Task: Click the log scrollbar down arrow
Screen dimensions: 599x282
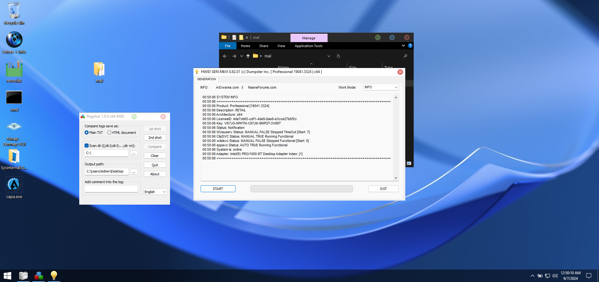Action: [x=396, y=178]
